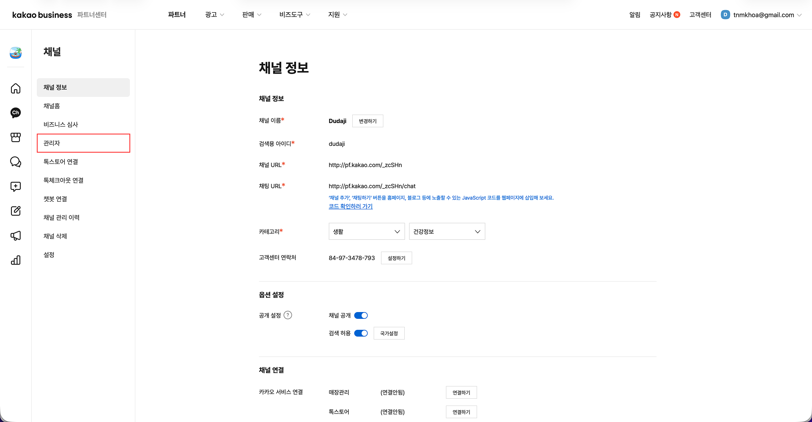Select the Ch channel icon in sidebar
Image resolution: width=812 pixels, height=422 pixels.
tap(15, 112)
